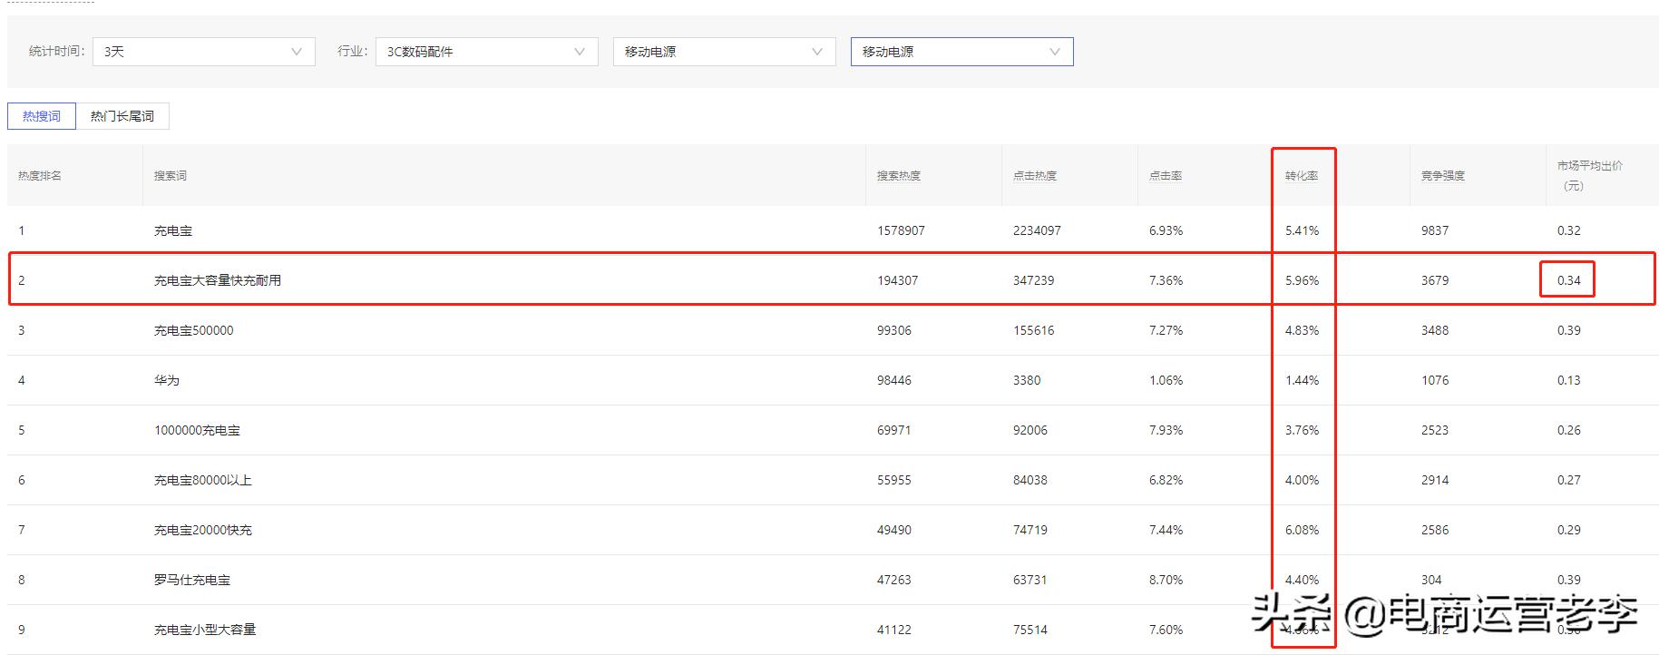Select conversion rate 5.41%
Screen dimensions: 1659x655
tap(1302, 230)
